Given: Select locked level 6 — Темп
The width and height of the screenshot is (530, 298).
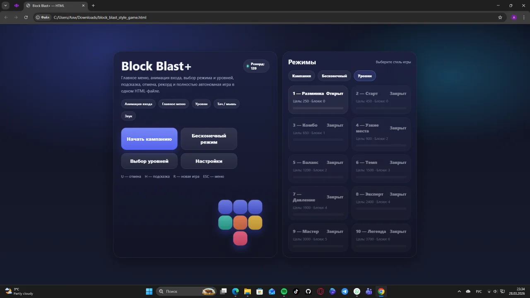Looking at the screenshot, I should coord(381,168).
